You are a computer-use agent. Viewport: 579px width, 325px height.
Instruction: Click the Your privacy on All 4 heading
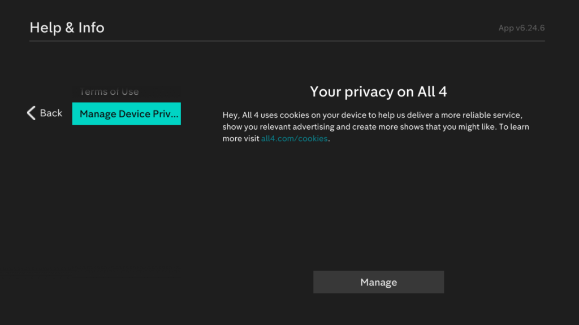tap(378, 92)
